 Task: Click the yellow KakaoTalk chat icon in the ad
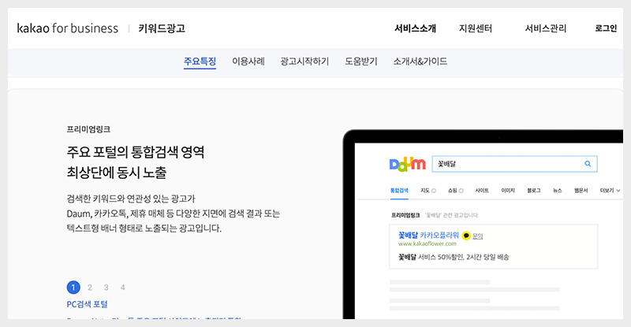coord(465,235)
